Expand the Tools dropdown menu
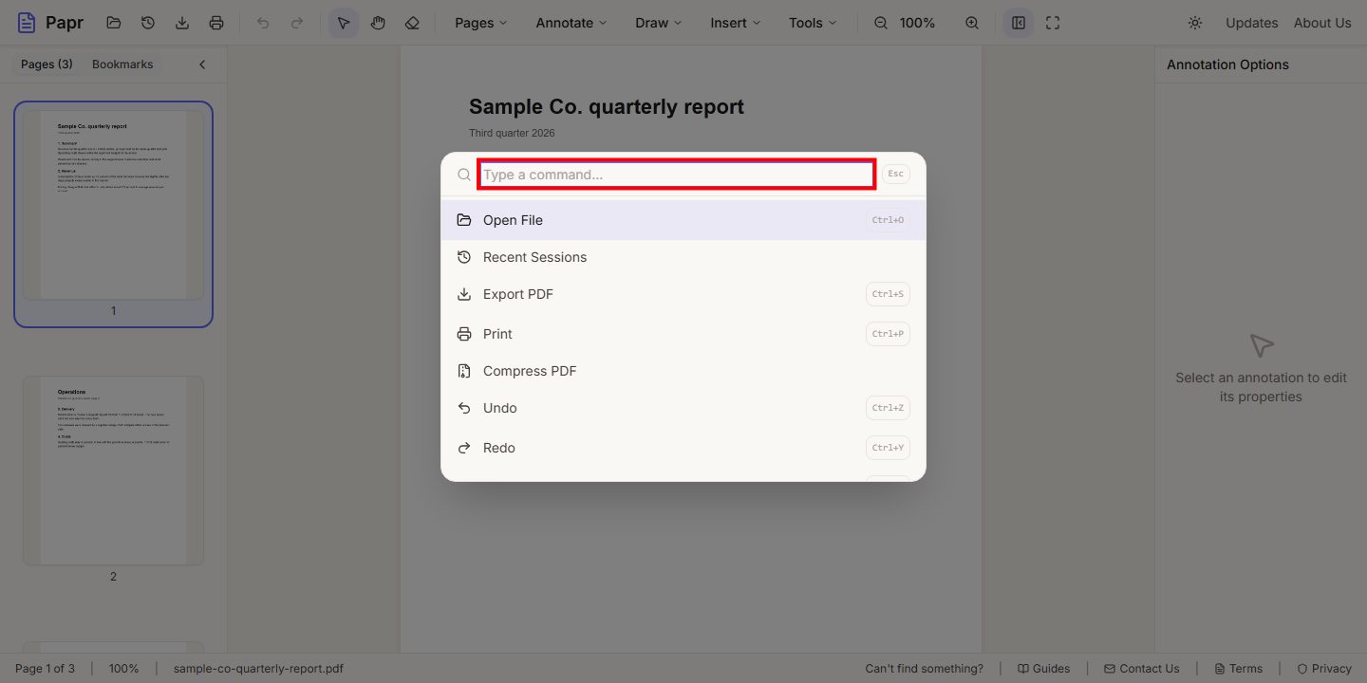The image size is (1367, 683). (x=813, y=23)
